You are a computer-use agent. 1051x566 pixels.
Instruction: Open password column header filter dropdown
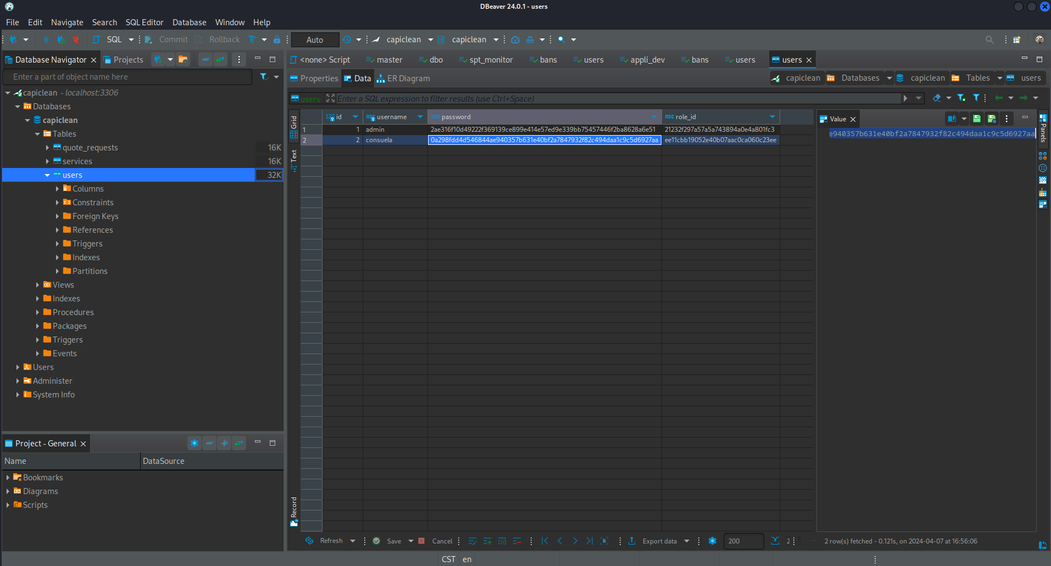[x=654, y=116]
